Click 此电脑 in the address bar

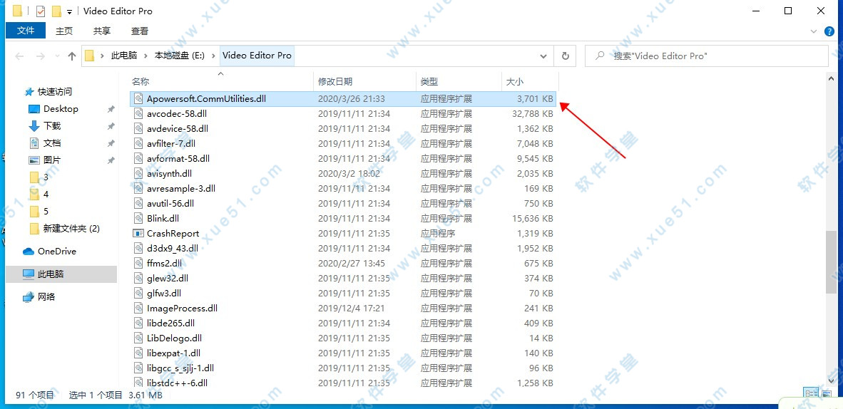click(x=124, y=56)
